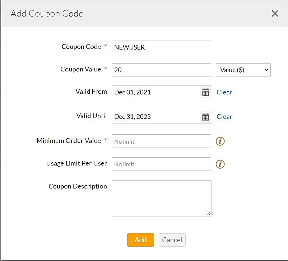Click the Usage Limit Per User info icon
The height and width of the screenshot is (261, 288).
(220, 164)
